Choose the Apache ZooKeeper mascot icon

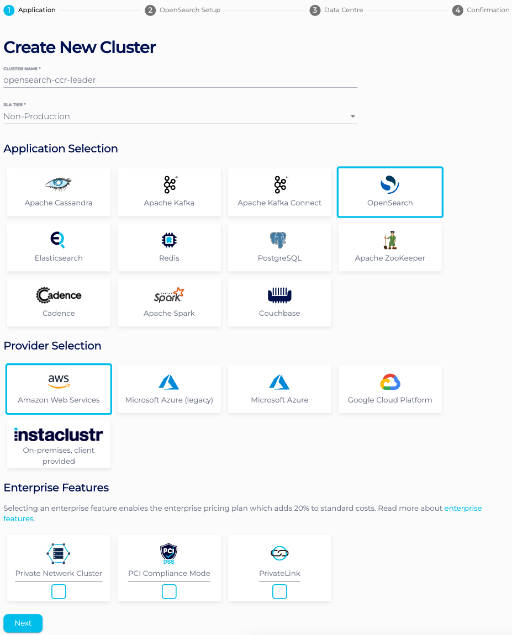click(390, 240)
